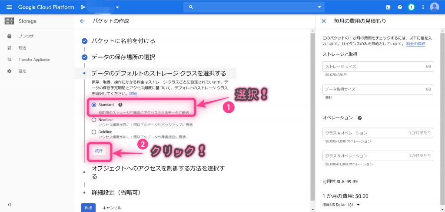Open the three-dot settings menu

[x=423, y=7]
